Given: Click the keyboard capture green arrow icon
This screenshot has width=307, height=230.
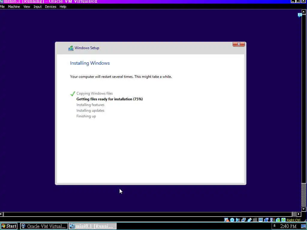Looking at the screenshot, I should (x=283, y=220).
